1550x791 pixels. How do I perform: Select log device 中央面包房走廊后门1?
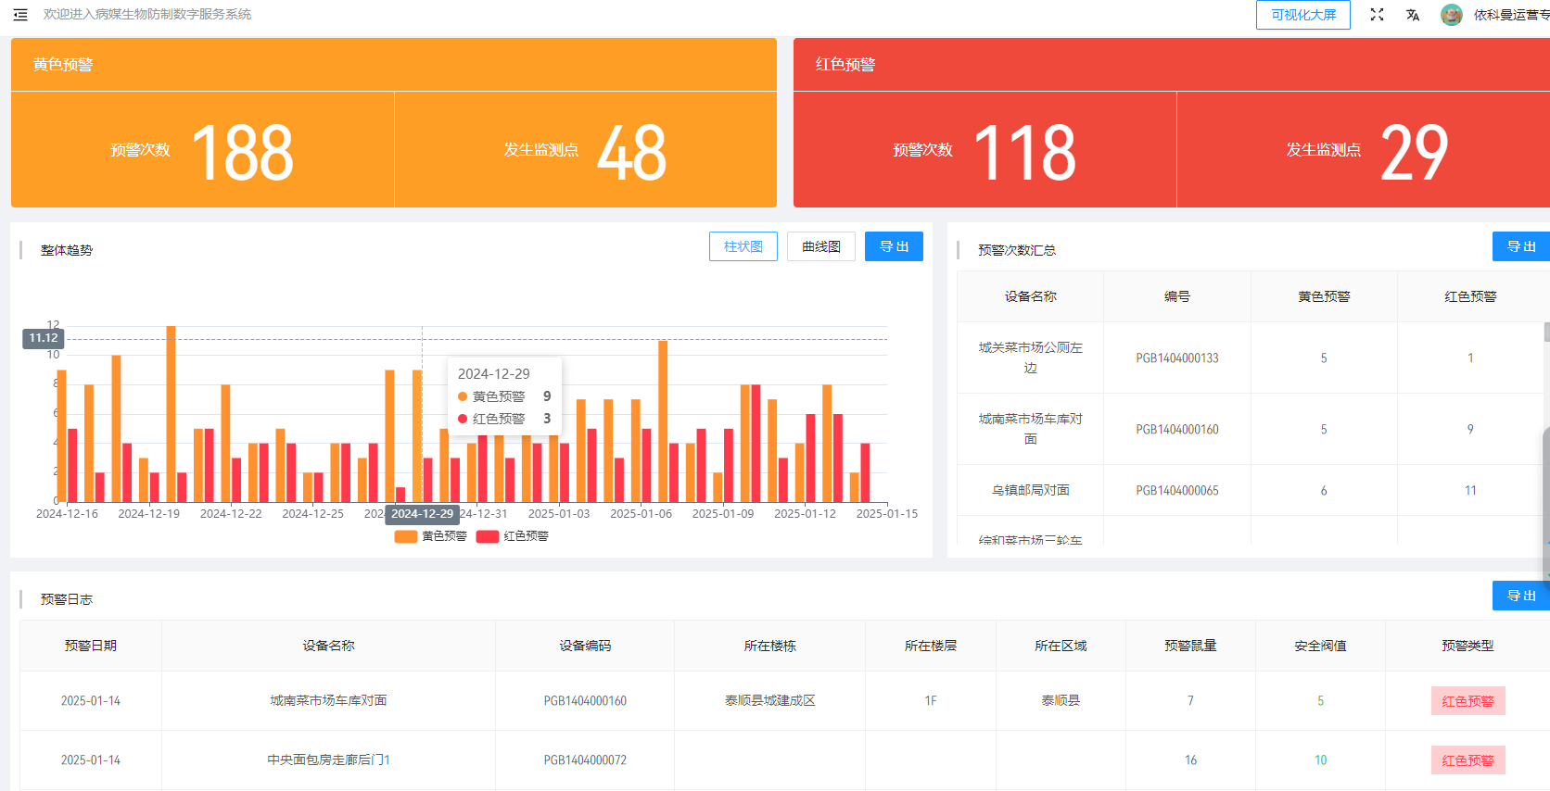[x=328, y=760]
